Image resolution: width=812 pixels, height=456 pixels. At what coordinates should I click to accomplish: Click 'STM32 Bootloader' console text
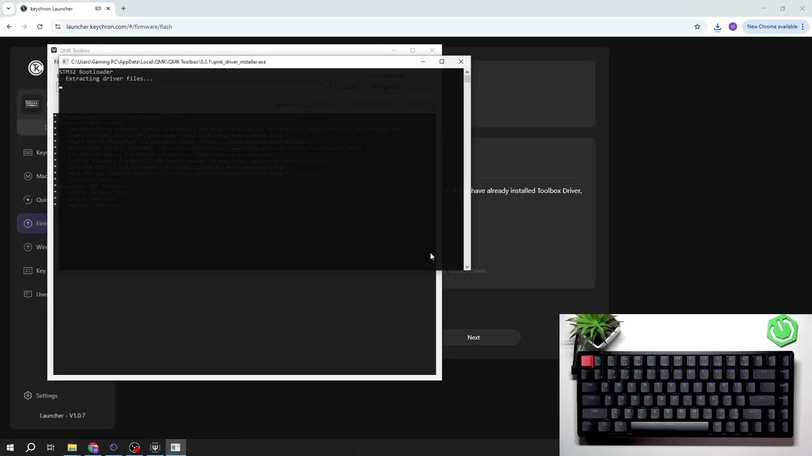86,72
